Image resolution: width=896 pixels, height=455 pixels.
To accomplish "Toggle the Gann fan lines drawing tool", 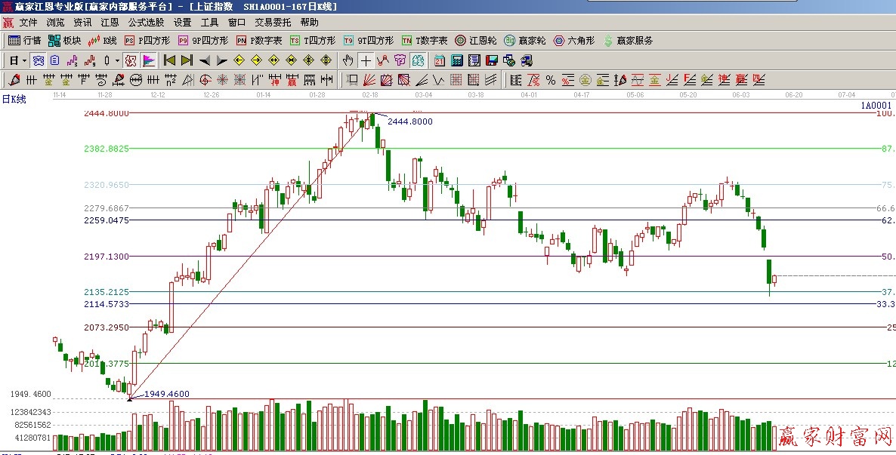I will coord(369,80).
